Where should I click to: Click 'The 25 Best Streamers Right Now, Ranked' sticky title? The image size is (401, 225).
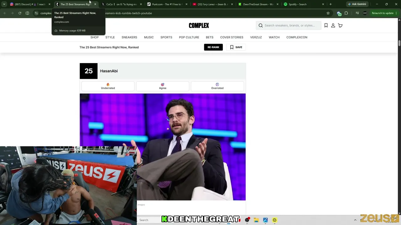click(109, 47)
